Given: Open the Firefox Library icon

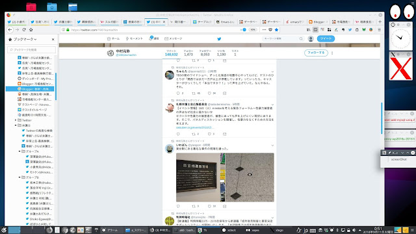Looking at the screenshot, I should coord(308,30).
